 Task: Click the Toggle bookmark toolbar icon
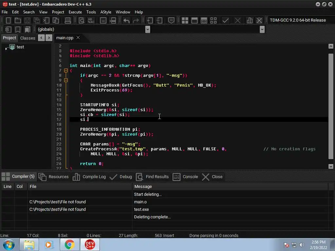click(x=18, y=29)
